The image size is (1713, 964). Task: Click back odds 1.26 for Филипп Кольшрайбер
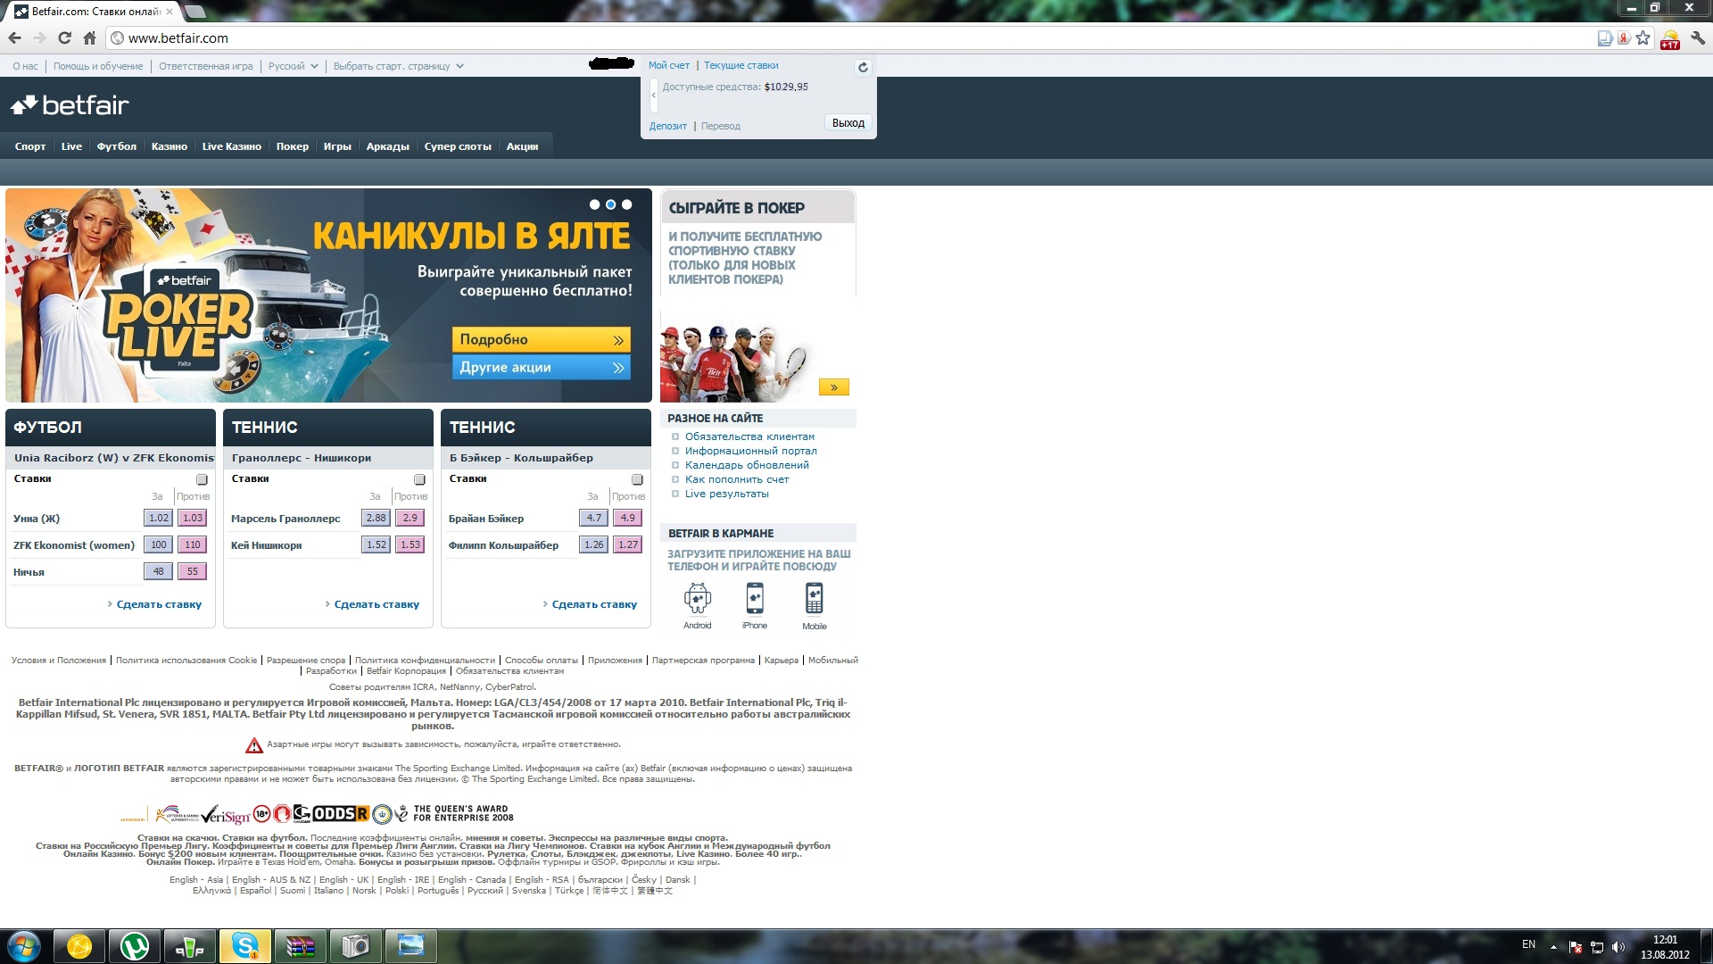(594, 544)
